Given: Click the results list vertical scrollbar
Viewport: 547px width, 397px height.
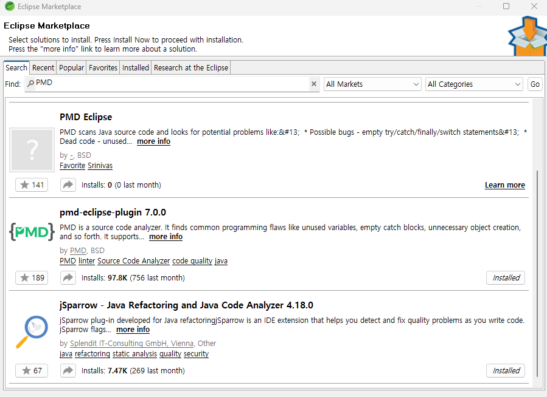Looking at the screenshot, I should pyautogui.click(x=537, y=273).
